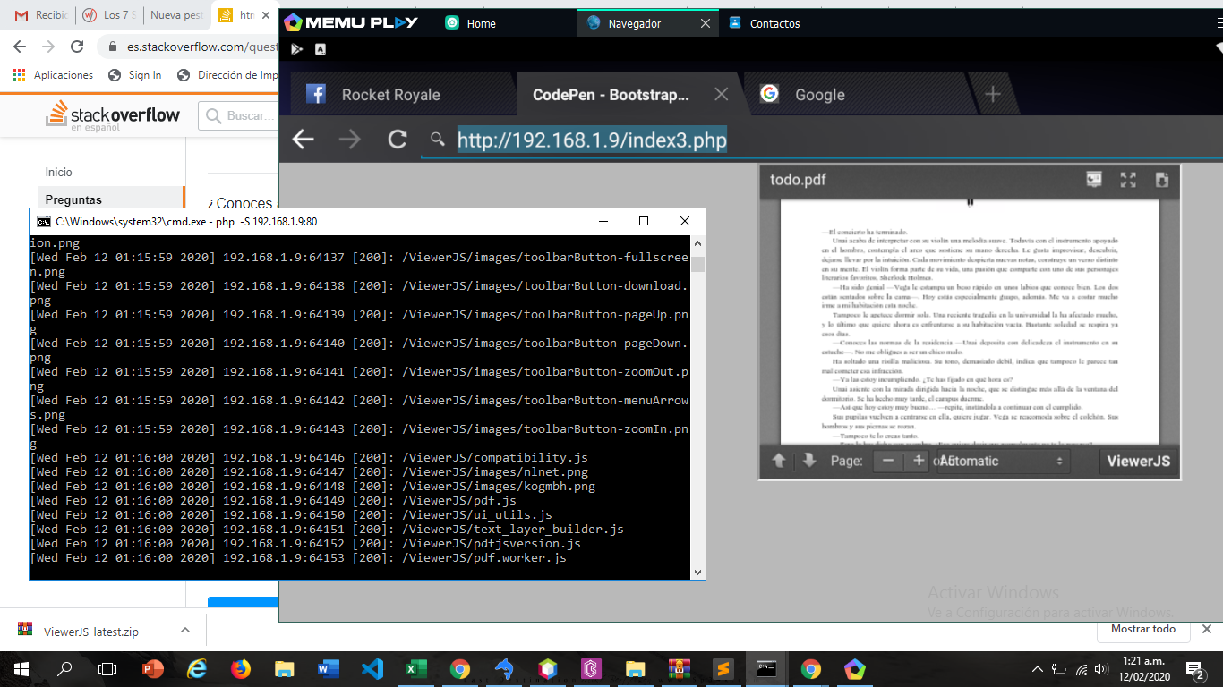Open Sublime Text from taskbar
The image size is (1223, 687).
click(723, 668)
